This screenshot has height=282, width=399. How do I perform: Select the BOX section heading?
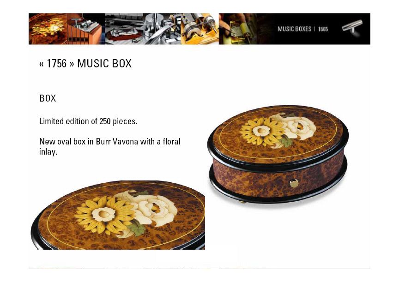(48, 98)
